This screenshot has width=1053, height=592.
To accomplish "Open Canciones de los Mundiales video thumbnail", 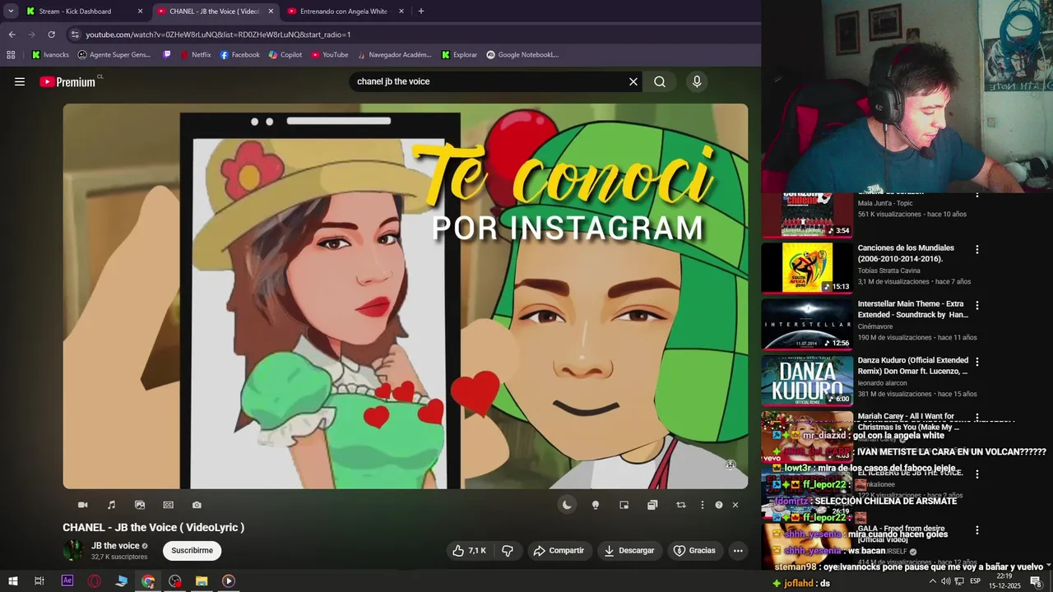I will tap(806, 268).
